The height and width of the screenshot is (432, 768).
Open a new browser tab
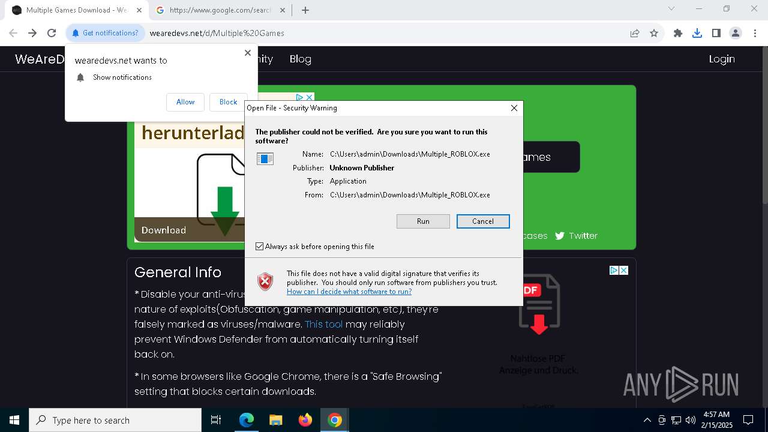[x=305, y=10]
